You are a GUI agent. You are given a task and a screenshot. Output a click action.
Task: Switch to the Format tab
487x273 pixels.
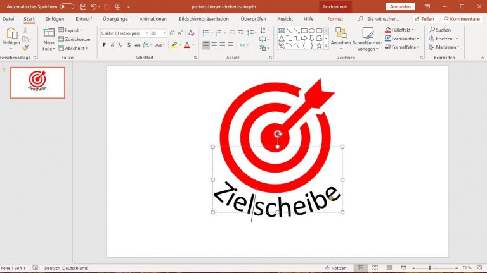tap(335, 19)
